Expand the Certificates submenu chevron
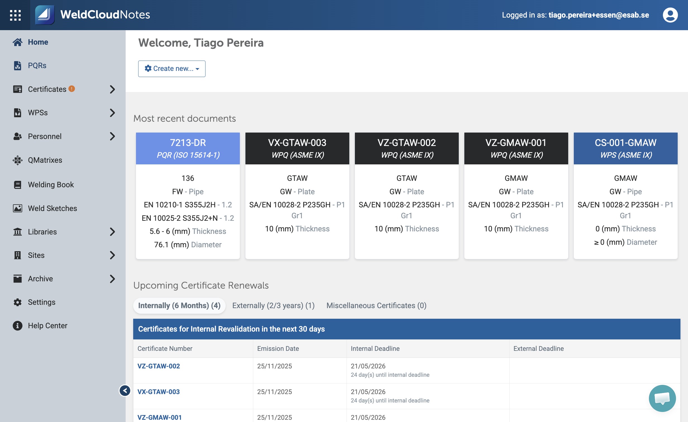 click(x=112, y=89)
